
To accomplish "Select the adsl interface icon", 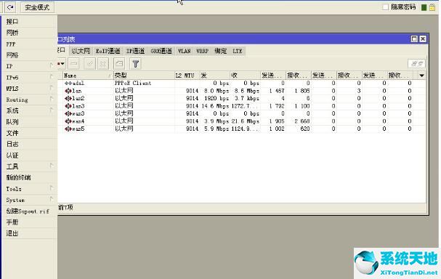I will point(68,84).
